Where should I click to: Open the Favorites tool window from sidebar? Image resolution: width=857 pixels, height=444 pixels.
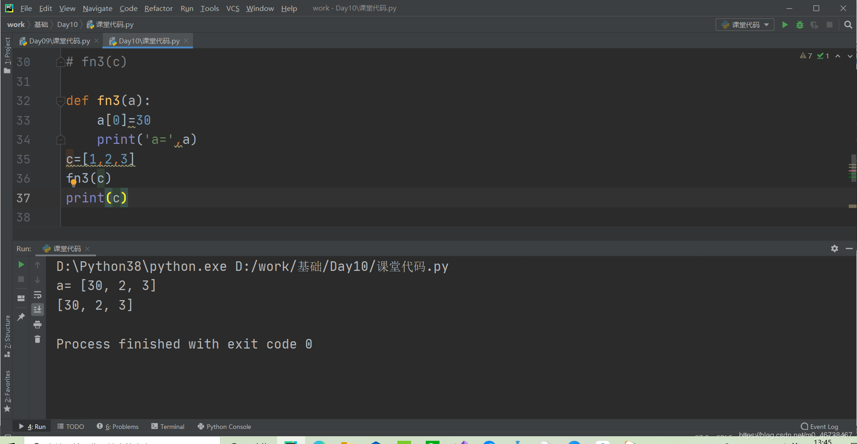click(x=7, y=391)
